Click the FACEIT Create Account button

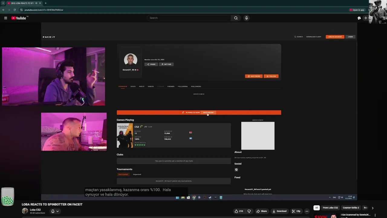point(335,37)
